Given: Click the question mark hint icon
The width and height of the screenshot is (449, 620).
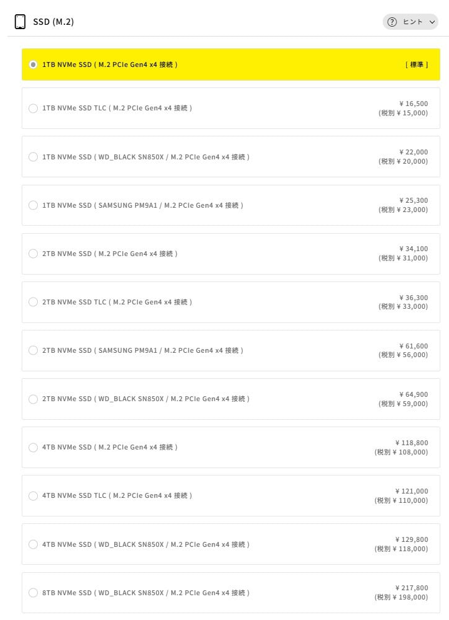Looking at the screenshot, I should click(x=392, y=22).
